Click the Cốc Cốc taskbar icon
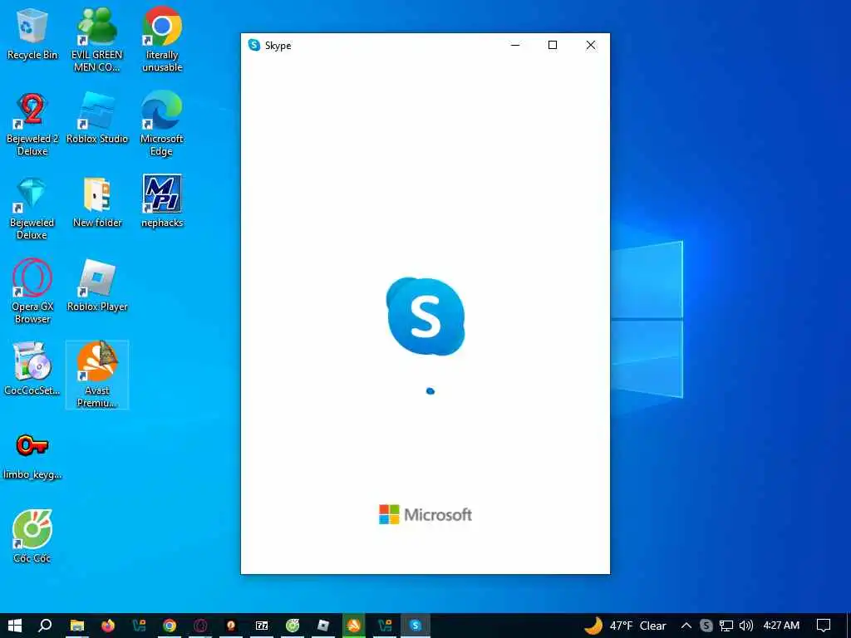 click(x=293, y=626)
